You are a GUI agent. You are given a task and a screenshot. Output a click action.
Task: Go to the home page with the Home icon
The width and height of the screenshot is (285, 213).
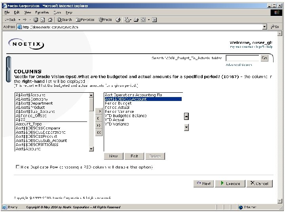pos(50,20)
